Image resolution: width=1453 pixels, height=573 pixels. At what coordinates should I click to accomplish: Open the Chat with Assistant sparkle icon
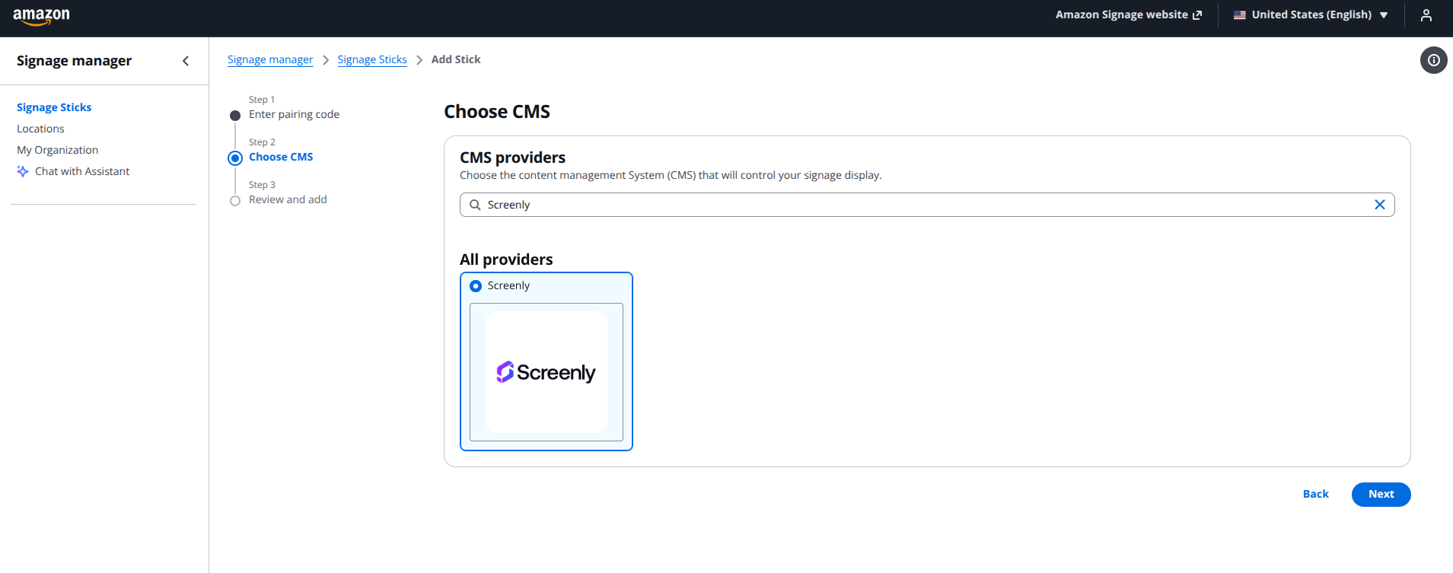click(x=23, y=171)
